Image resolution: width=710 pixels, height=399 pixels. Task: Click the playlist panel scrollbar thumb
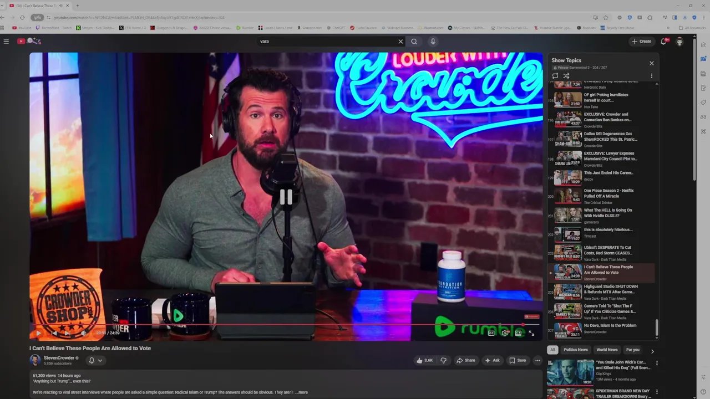click(657, 328)
